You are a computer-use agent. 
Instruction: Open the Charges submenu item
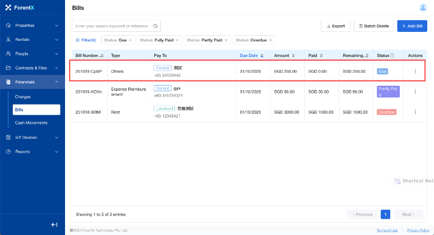tap(23, 96)
